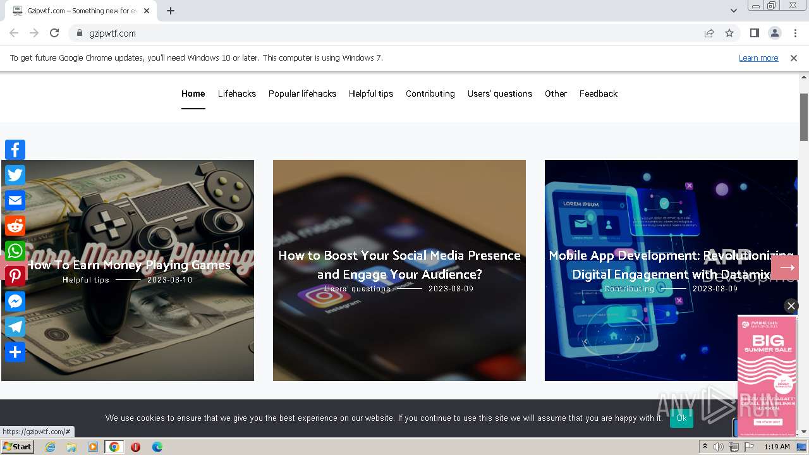
Task: Open Lifehacks menu item
Action: pos(237,94)
